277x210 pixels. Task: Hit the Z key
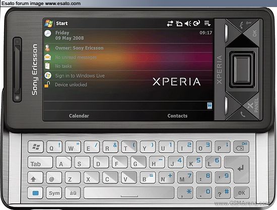tap(73, 177)
